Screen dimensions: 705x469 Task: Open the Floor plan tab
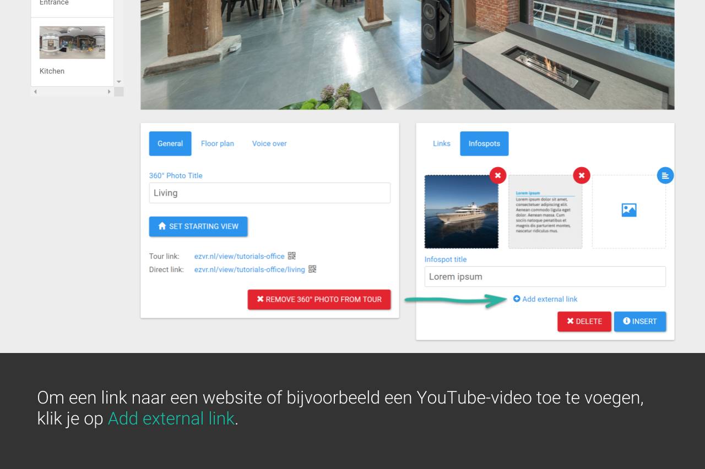pyautogui.click(x=217, y=144)
